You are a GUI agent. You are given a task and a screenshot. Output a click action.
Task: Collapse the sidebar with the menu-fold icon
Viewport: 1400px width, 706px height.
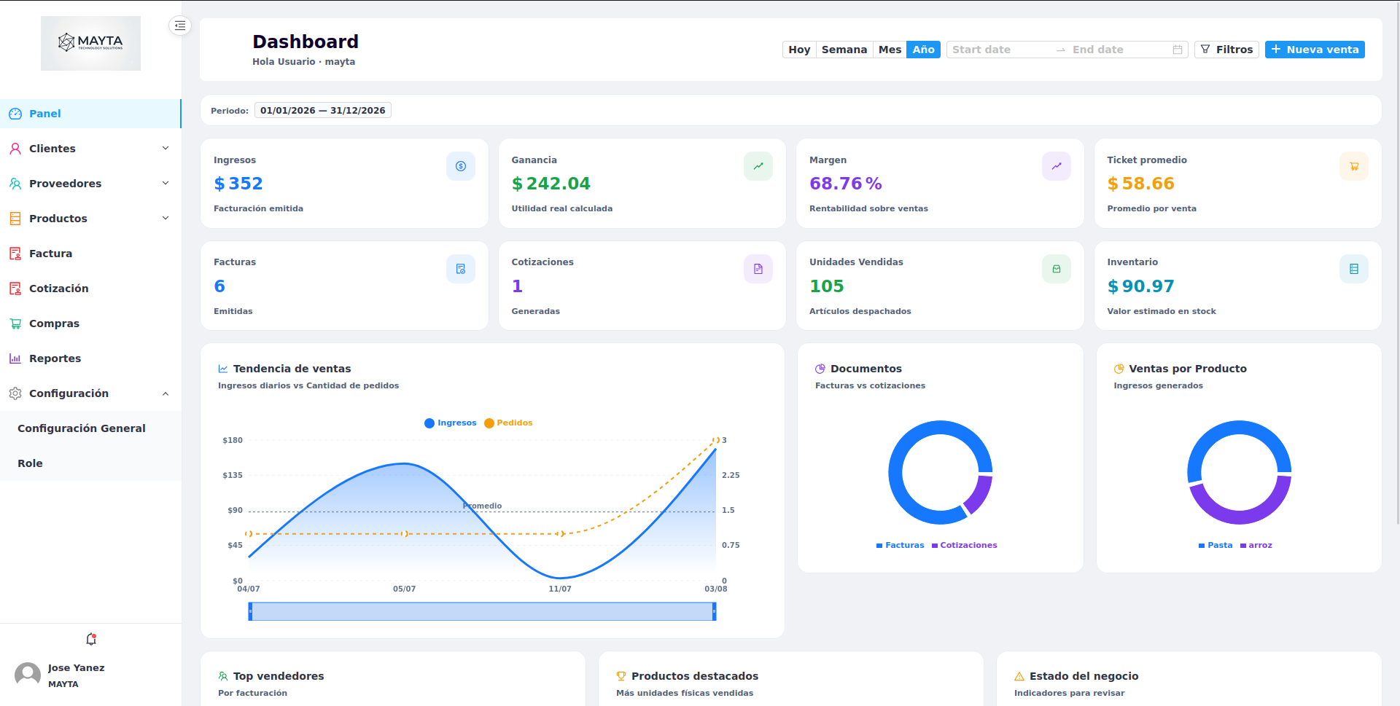click(179, 26)
